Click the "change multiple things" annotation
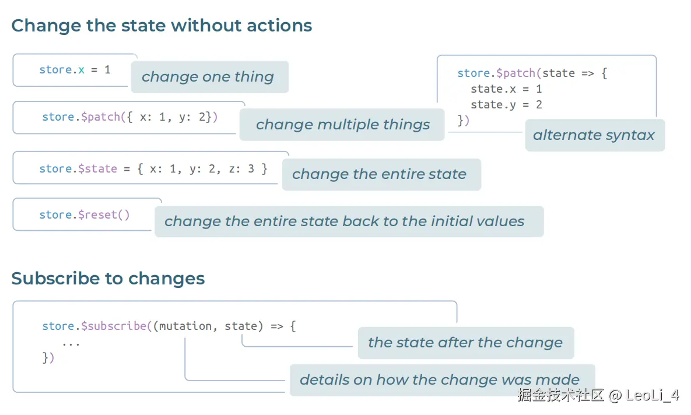The height and width of the screenshot is (415, 691). click(x=342, y=125)
